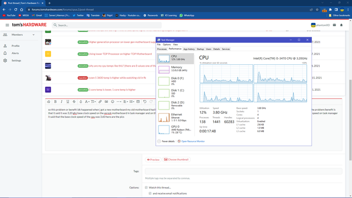Open thread about ryzen 5 3600 temp
Viewport: 352px width, 198px height.
click(x=117, y=78)
